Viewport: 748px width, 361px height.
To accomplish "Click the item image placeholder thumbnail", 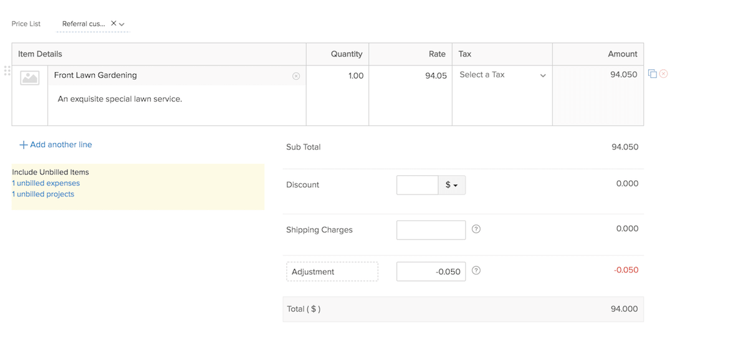I will [29, 77].
